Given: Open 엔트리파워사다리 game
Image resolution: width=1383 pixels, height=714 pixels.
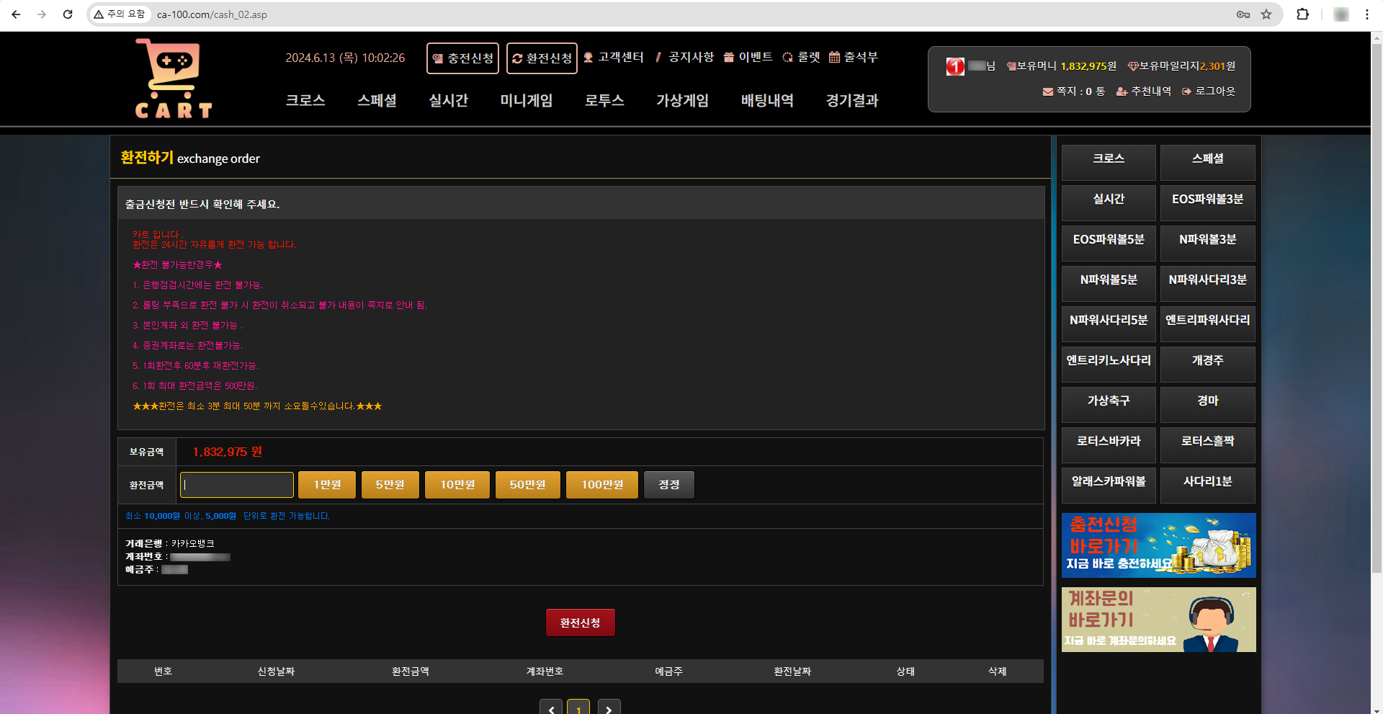Looking at the screenshot, I should 1208,323.
